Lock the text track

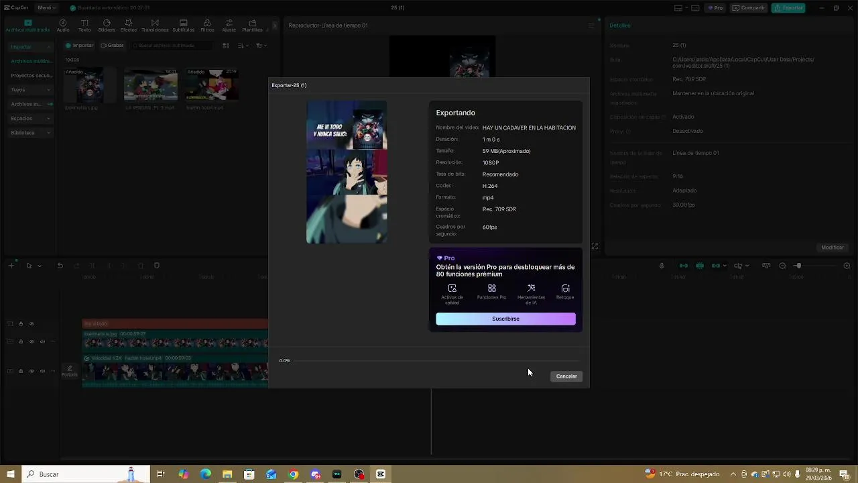[21, 324]
